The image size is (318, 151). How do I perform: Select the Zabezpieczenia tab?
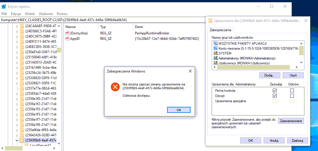220,30
